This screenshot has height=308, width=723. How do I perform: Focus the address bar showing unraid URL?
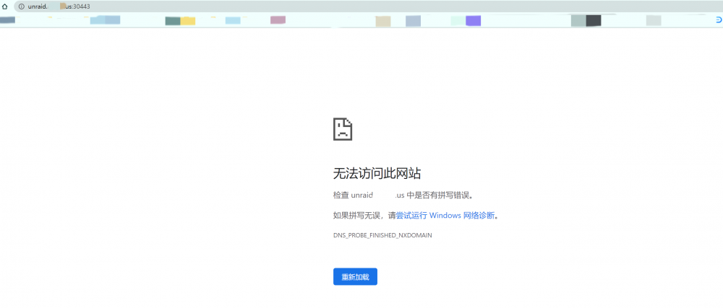[x=368, y=6]
